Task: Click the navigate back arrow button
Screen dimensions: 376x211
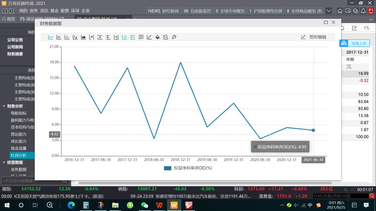Action: point(5,11)
